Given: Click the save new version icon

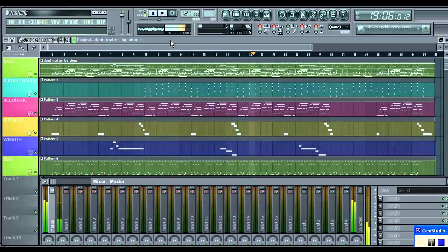Looking at the screenshot, I should [292, 14].
